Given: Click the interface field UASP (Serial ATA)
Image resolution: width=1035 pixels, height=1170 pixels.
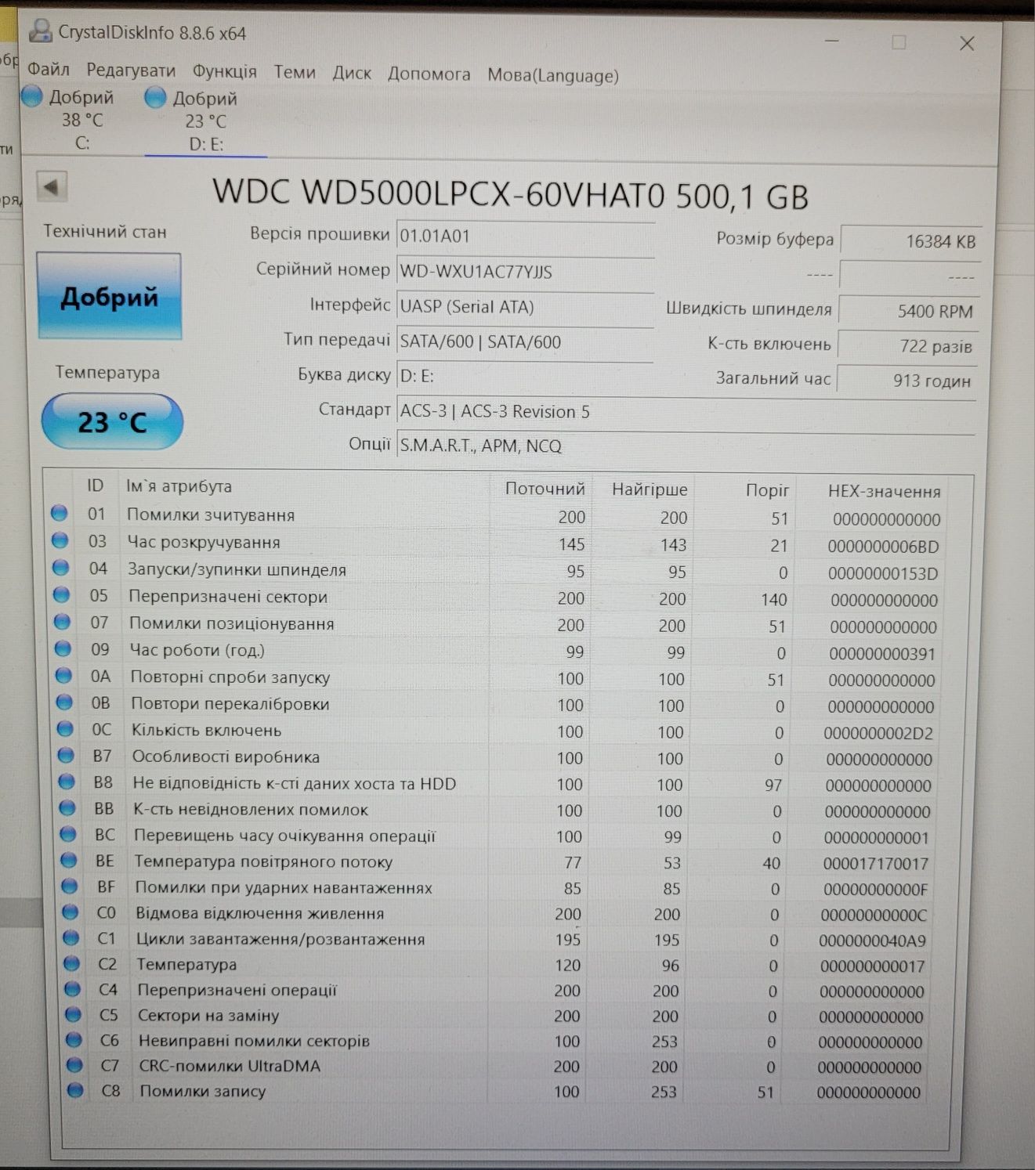Looking at the screenshot, I should [x=525, y=307].
